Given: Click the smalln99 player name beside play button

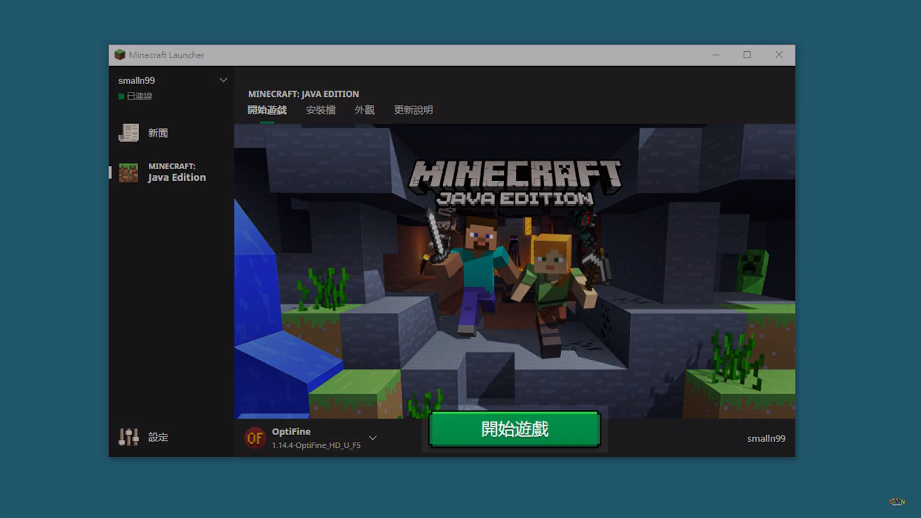Looking at the screenshot, I should pyautogui.click(x=766, y=439).
